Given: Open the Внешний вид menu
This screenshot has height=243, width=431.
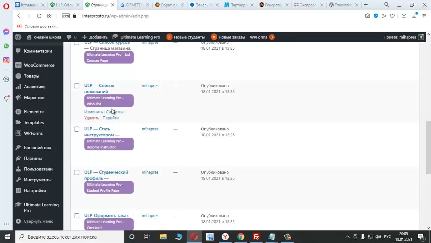Looking at the screenshot, I should pos(38,147).
